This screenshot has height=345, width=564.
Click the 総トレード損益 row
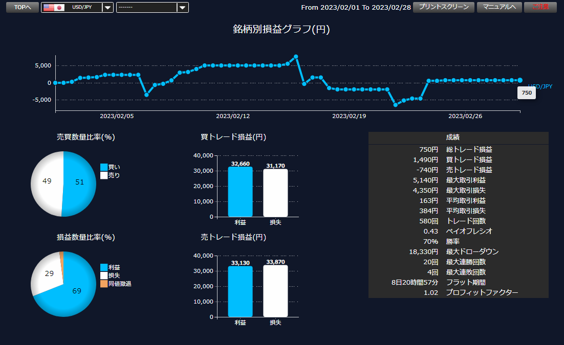click(x=458, y=149)
